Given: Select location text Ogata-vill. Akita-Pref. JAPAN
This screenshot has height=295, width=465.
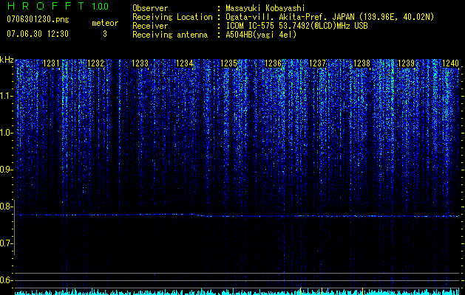Looking at the screenshot, I should (x=290, y=17).
